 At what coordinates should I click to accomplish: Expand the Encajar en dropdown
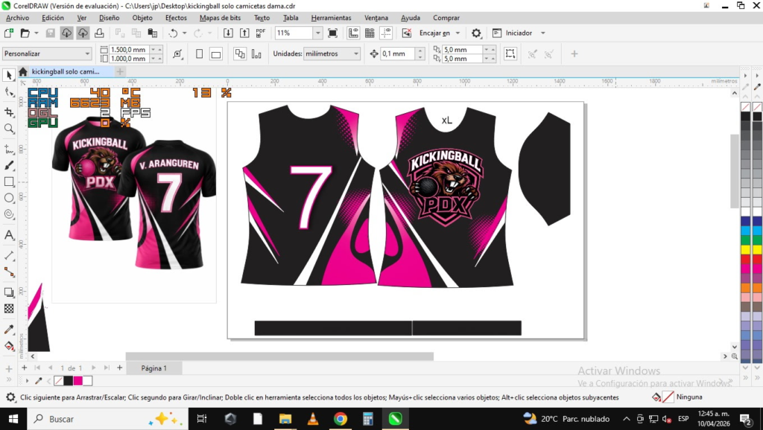(x=458, y=33)
